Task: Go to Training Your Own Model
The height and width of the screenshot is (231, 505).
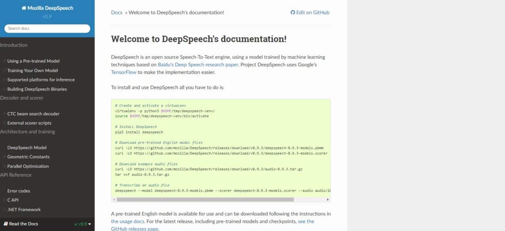Action: click(x=33, y=71)
